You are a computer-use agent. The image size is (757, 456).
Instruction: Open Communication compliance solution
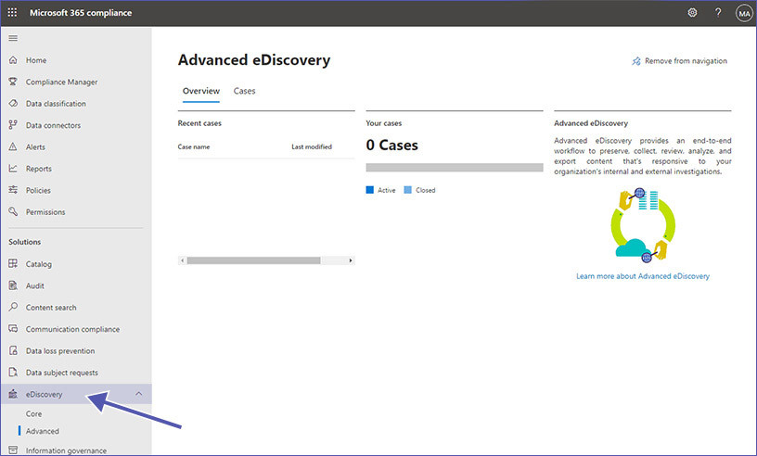point(73,329)
